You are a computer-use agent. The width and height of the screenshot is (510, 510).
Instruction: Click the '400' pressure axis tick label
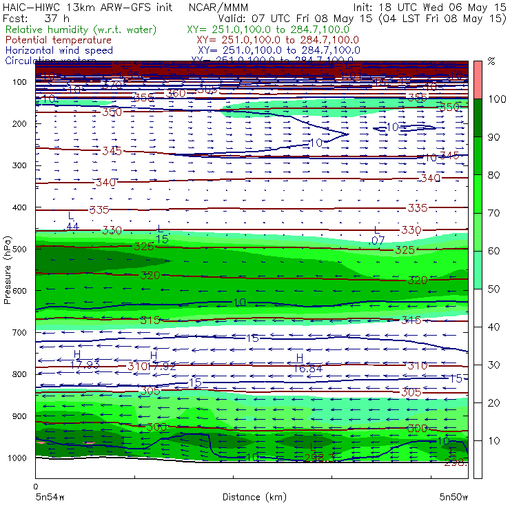[19, 207]
